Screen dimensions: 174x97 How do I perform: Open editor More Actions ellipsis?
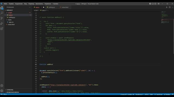tap(172, 7)
